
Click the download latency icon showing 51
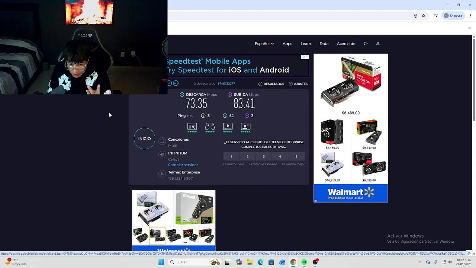(x=225, y=116)
